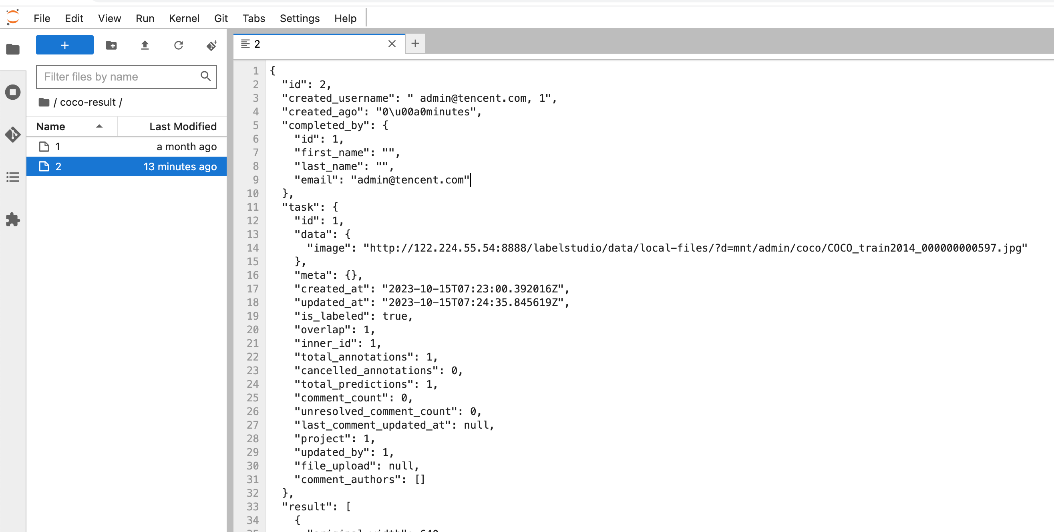Open the Settings menu
Image resolution: width=1054 pixels, height=532 pixels.
pyautogui.click(x=300, y=18)
